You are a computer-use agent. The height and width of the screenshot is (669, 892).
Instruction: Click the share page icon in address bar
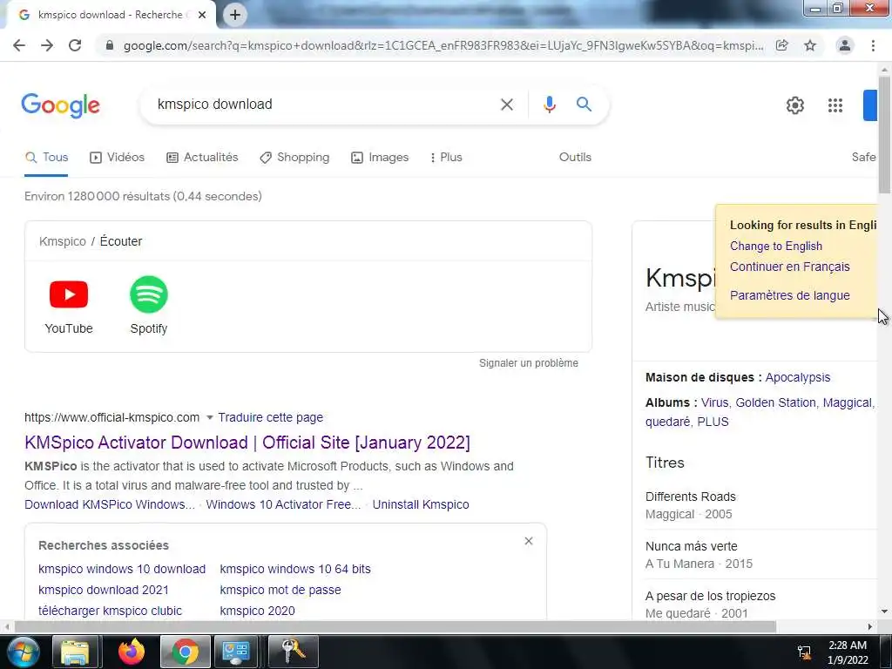pos(782,45)
